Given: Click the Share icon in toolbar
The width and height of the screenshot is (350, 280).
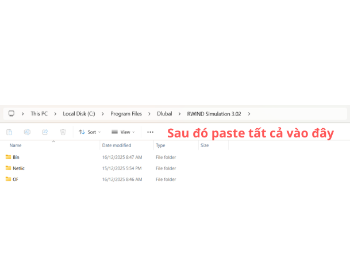Looking at the screenshot, I should (x=45, y=132).
